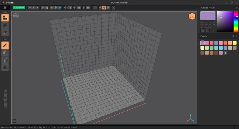Select the dark brown palette swatch
This screenshot has width=239, height=129.
click(216, 53)
